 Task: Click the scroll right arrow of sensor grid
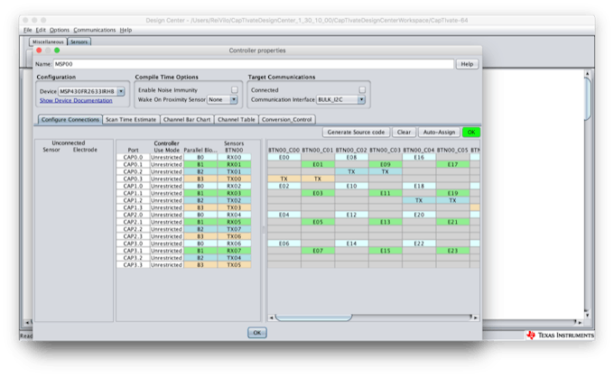click(476, 317)
